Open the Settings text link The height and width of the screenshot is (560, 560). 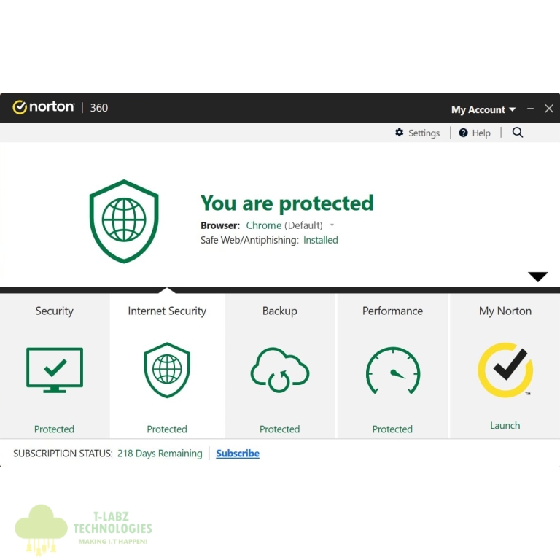coord(424,133)
